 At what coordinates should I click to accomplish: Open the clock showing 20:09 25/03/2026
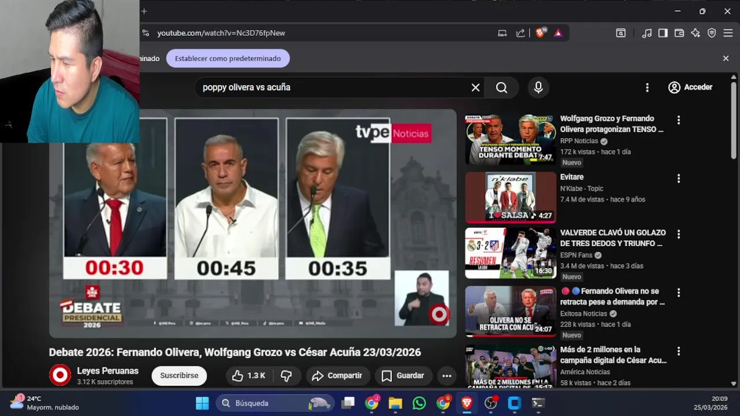[x=711, y=403]
